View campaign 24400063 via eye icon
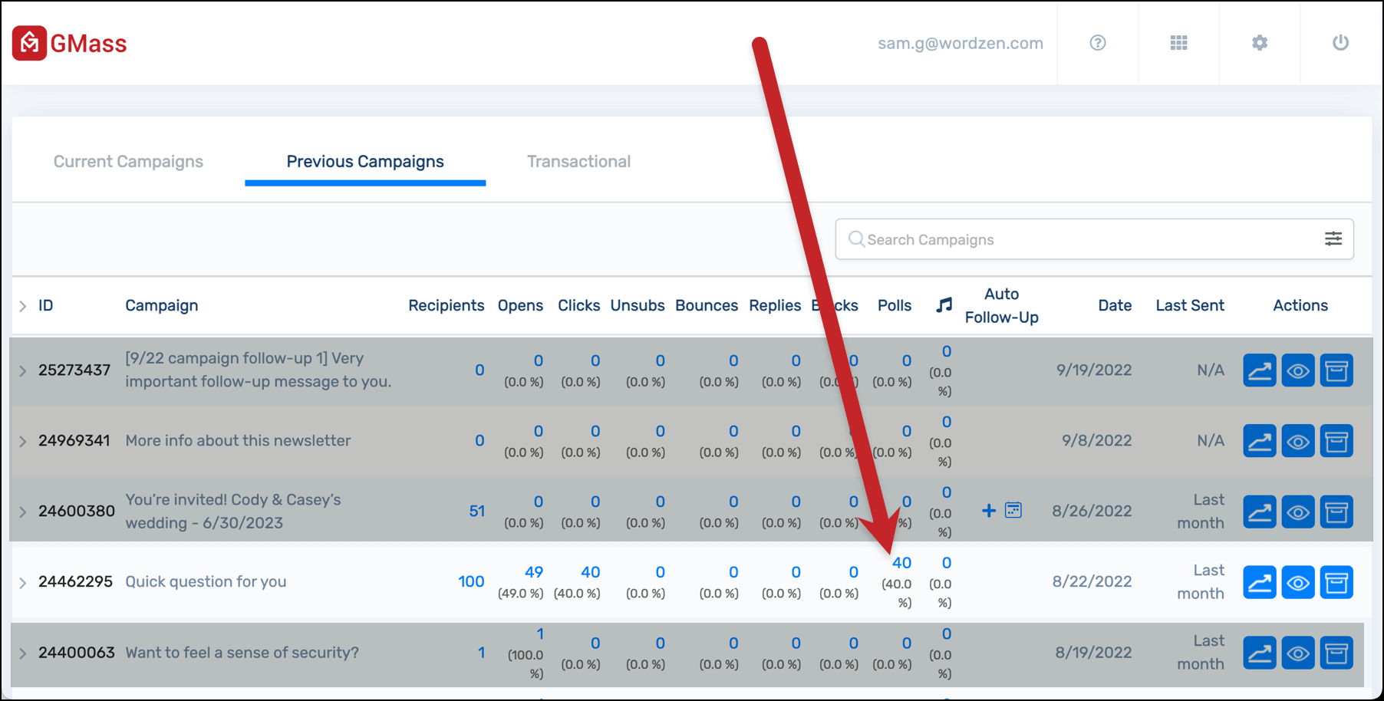Screen dimensions: 1384x701 click(1298, 653)
